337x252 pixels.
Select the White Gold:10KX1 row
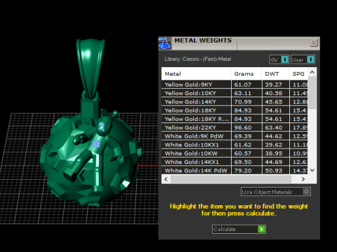(x=234, y=145)
